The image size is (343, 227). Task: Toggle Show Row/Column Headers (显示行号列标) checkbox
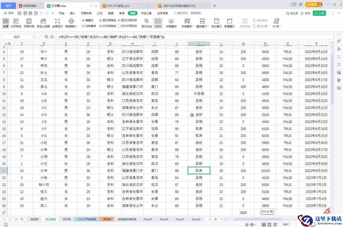tap(119, 20)
